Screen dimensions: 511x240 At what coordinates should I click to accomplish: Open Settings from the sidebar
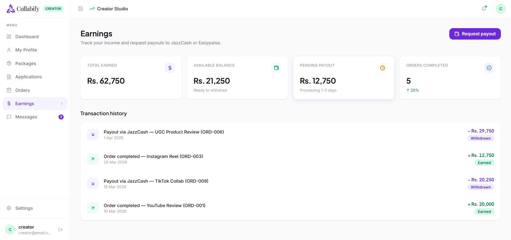click(35, 208)
